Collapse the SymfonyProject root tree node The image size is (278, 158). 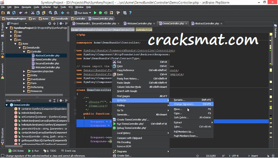(x=7, y=28)
